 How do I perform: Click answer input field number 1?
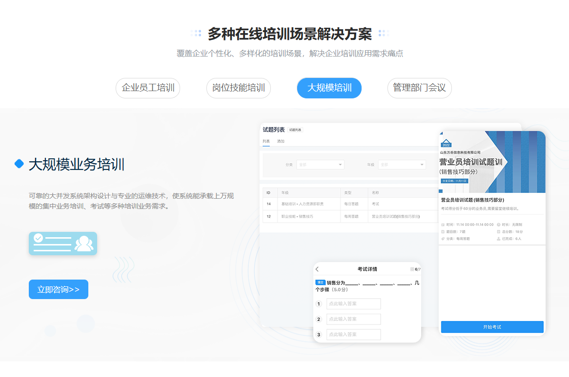(x=353, y=304)
